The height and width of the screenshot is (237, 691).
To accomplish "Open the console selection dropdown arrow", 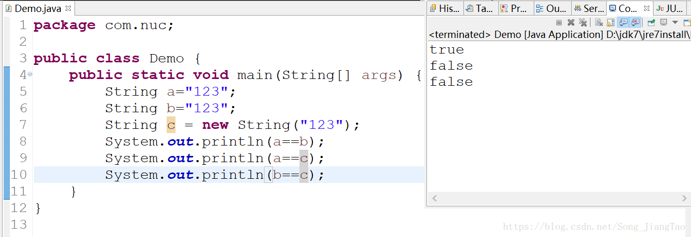I will tap(675, 22).
